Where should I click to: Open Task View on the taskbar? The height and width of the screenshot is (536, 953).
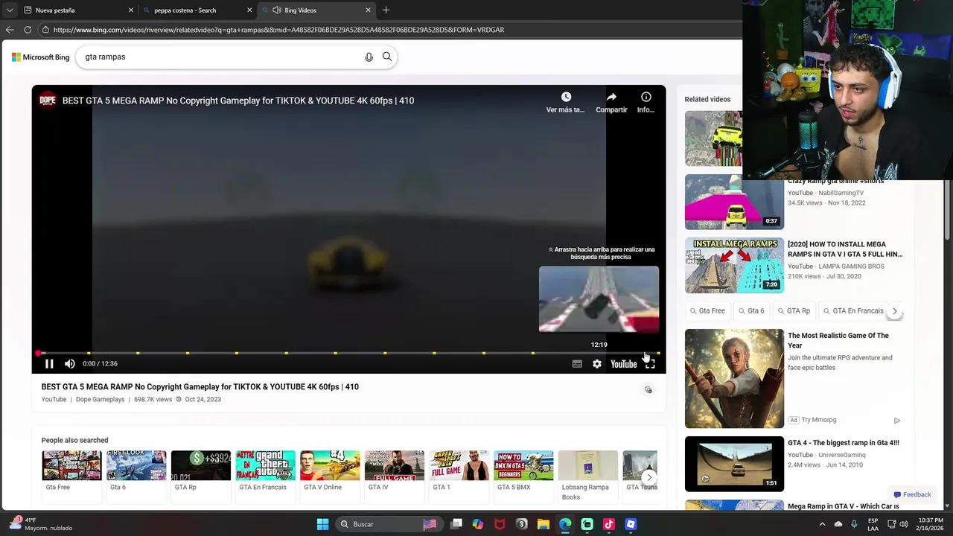click(x=456, y=524)
